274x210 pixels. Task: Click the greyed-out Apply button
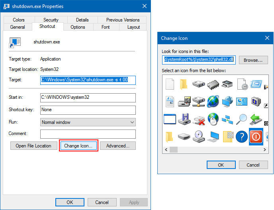point(134,202)
